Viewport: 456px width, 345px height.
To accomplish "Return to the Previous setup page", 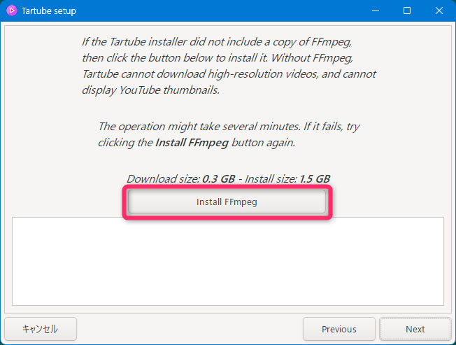I will point(339,329).
